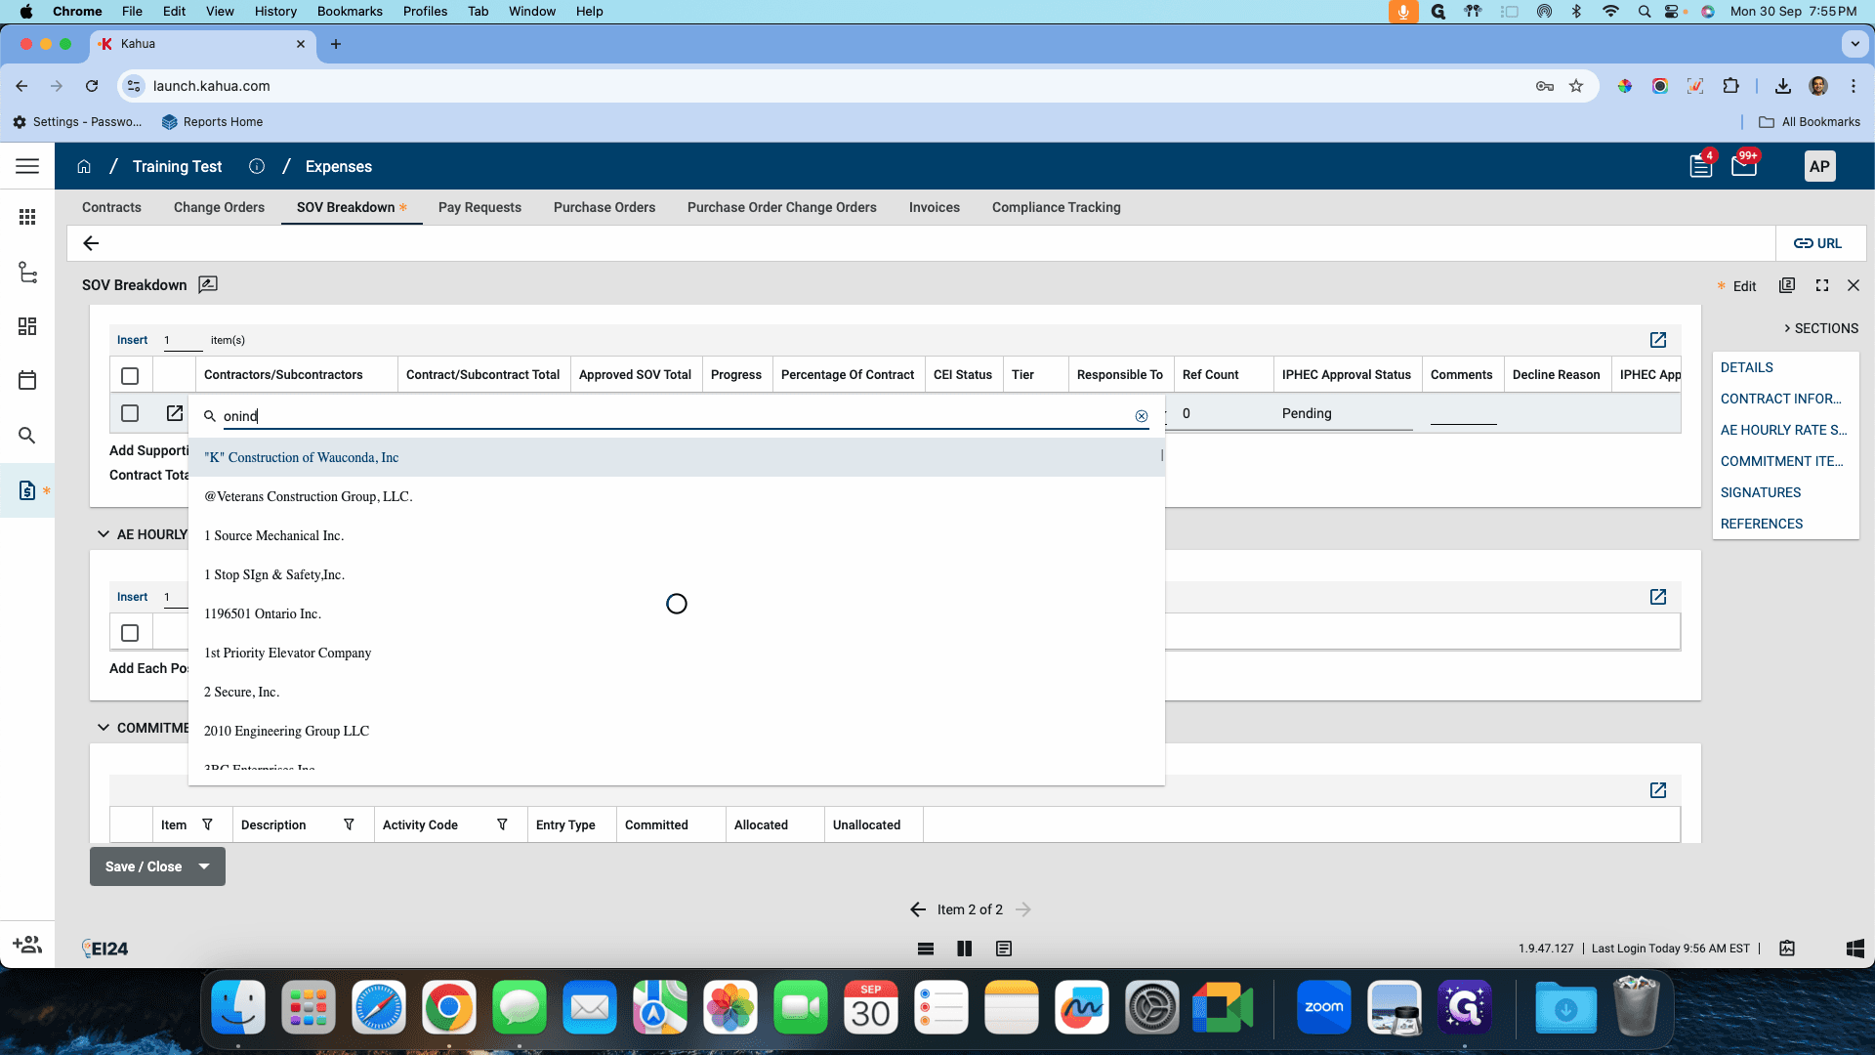1875x1055 pixels.
Task: Open the apps grid in sidebar
Action: click(x=27, y=217)
